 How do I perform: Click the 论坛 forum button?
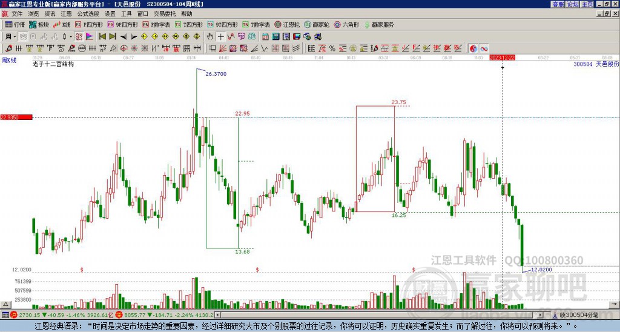572,4
